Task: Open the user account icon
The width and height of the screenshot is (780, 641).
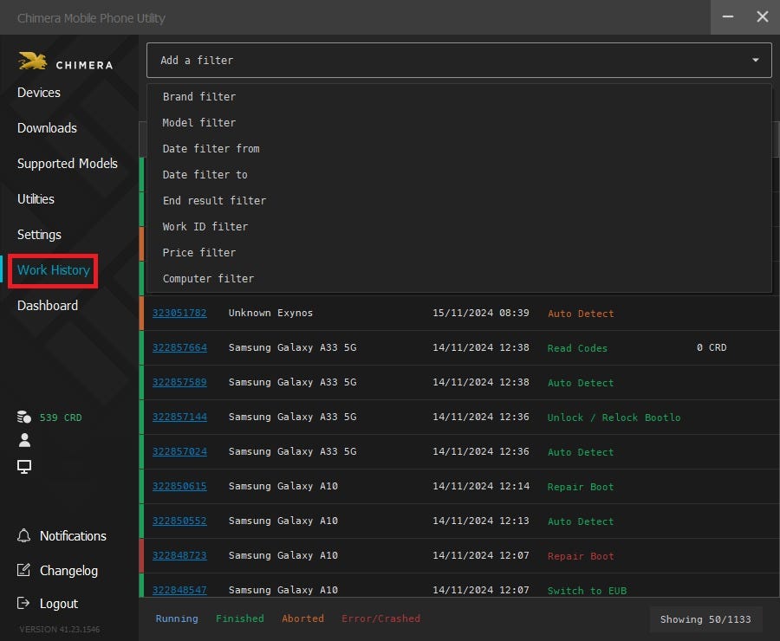Action: [24, 440]
